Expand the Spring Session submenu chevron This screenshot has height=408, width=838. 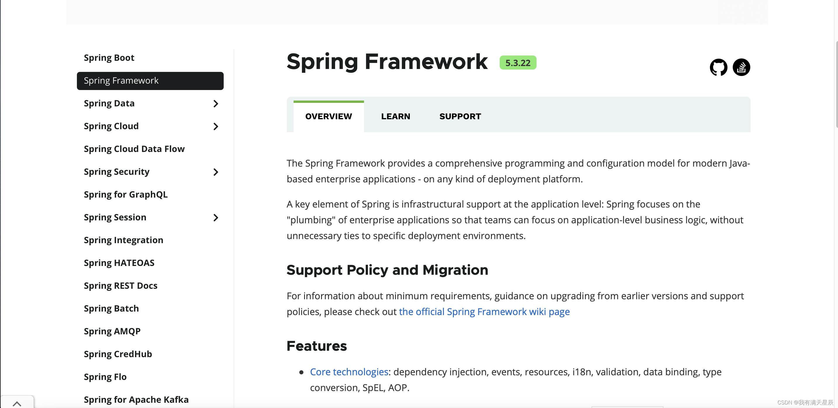pyautogui.click(x=215, y=217)
